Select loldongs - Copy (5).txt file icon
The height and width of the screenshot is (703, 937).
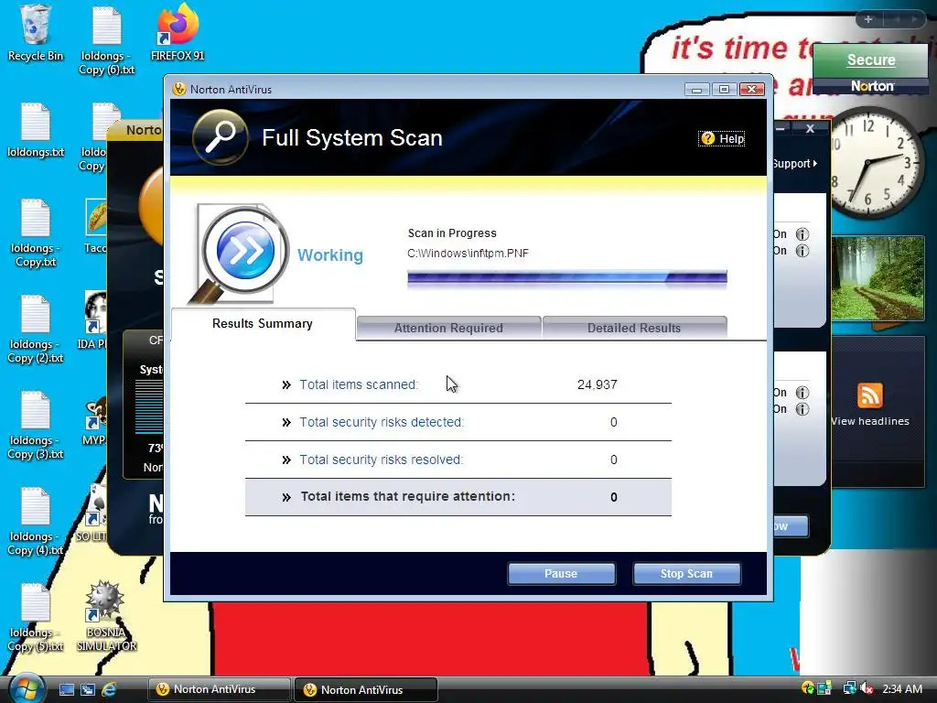[x=36, y=618]
